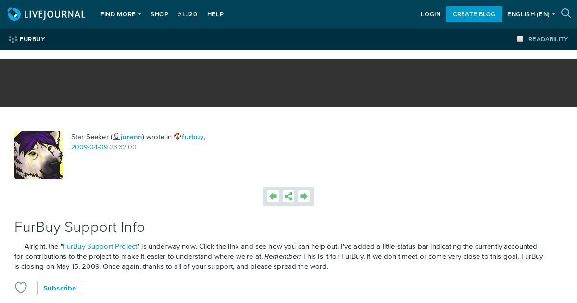Enable the Readability checkbox
This screenshot has width=577, height=303.
(520, 39)
